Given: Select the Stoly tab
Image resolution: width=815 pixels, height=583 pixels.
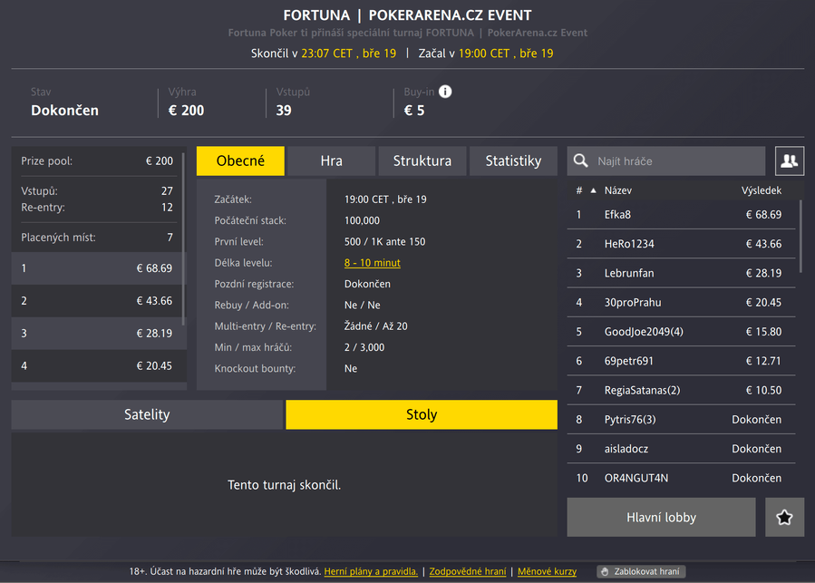Looking at the screenshot, I should pos(422,414).
